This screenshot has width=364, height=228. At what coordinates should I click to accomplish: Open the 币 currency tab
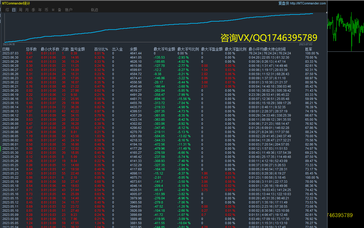coord(46,10)
